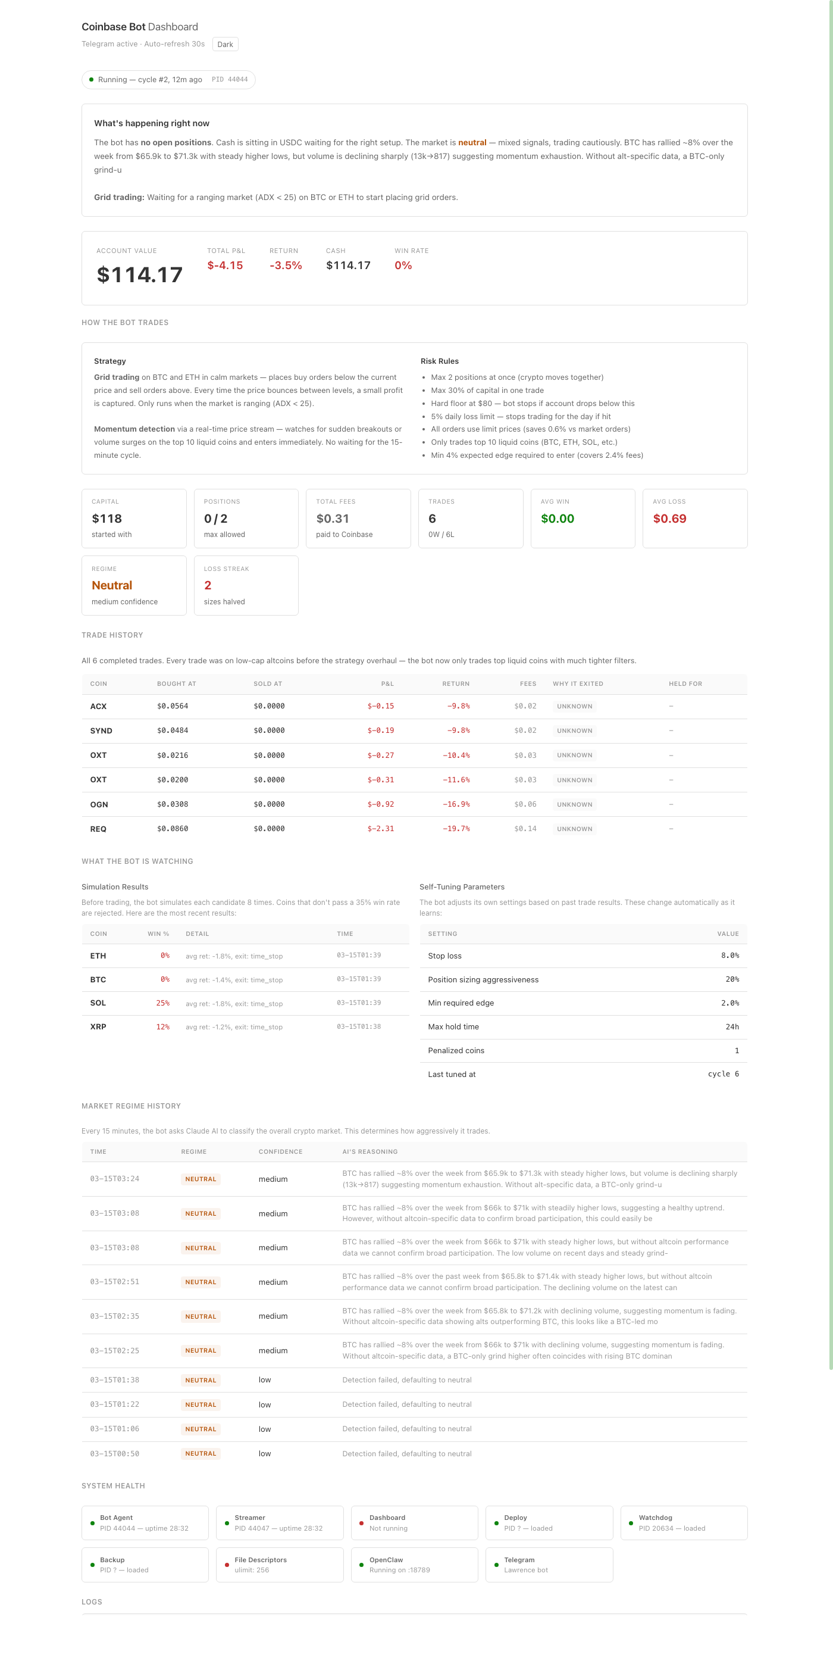The image size is (833, 1667).
Task: Click the SOL simulation win 25%
Action: [x=163, y=1003]
